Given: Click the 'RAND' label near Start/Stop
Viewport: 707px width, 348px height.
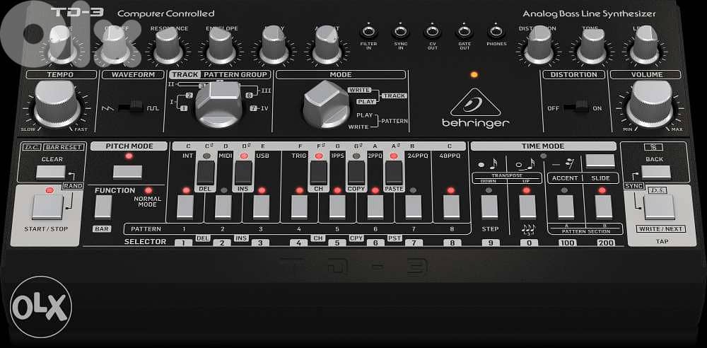Looking at the screenshot, I should coord(73,186).
